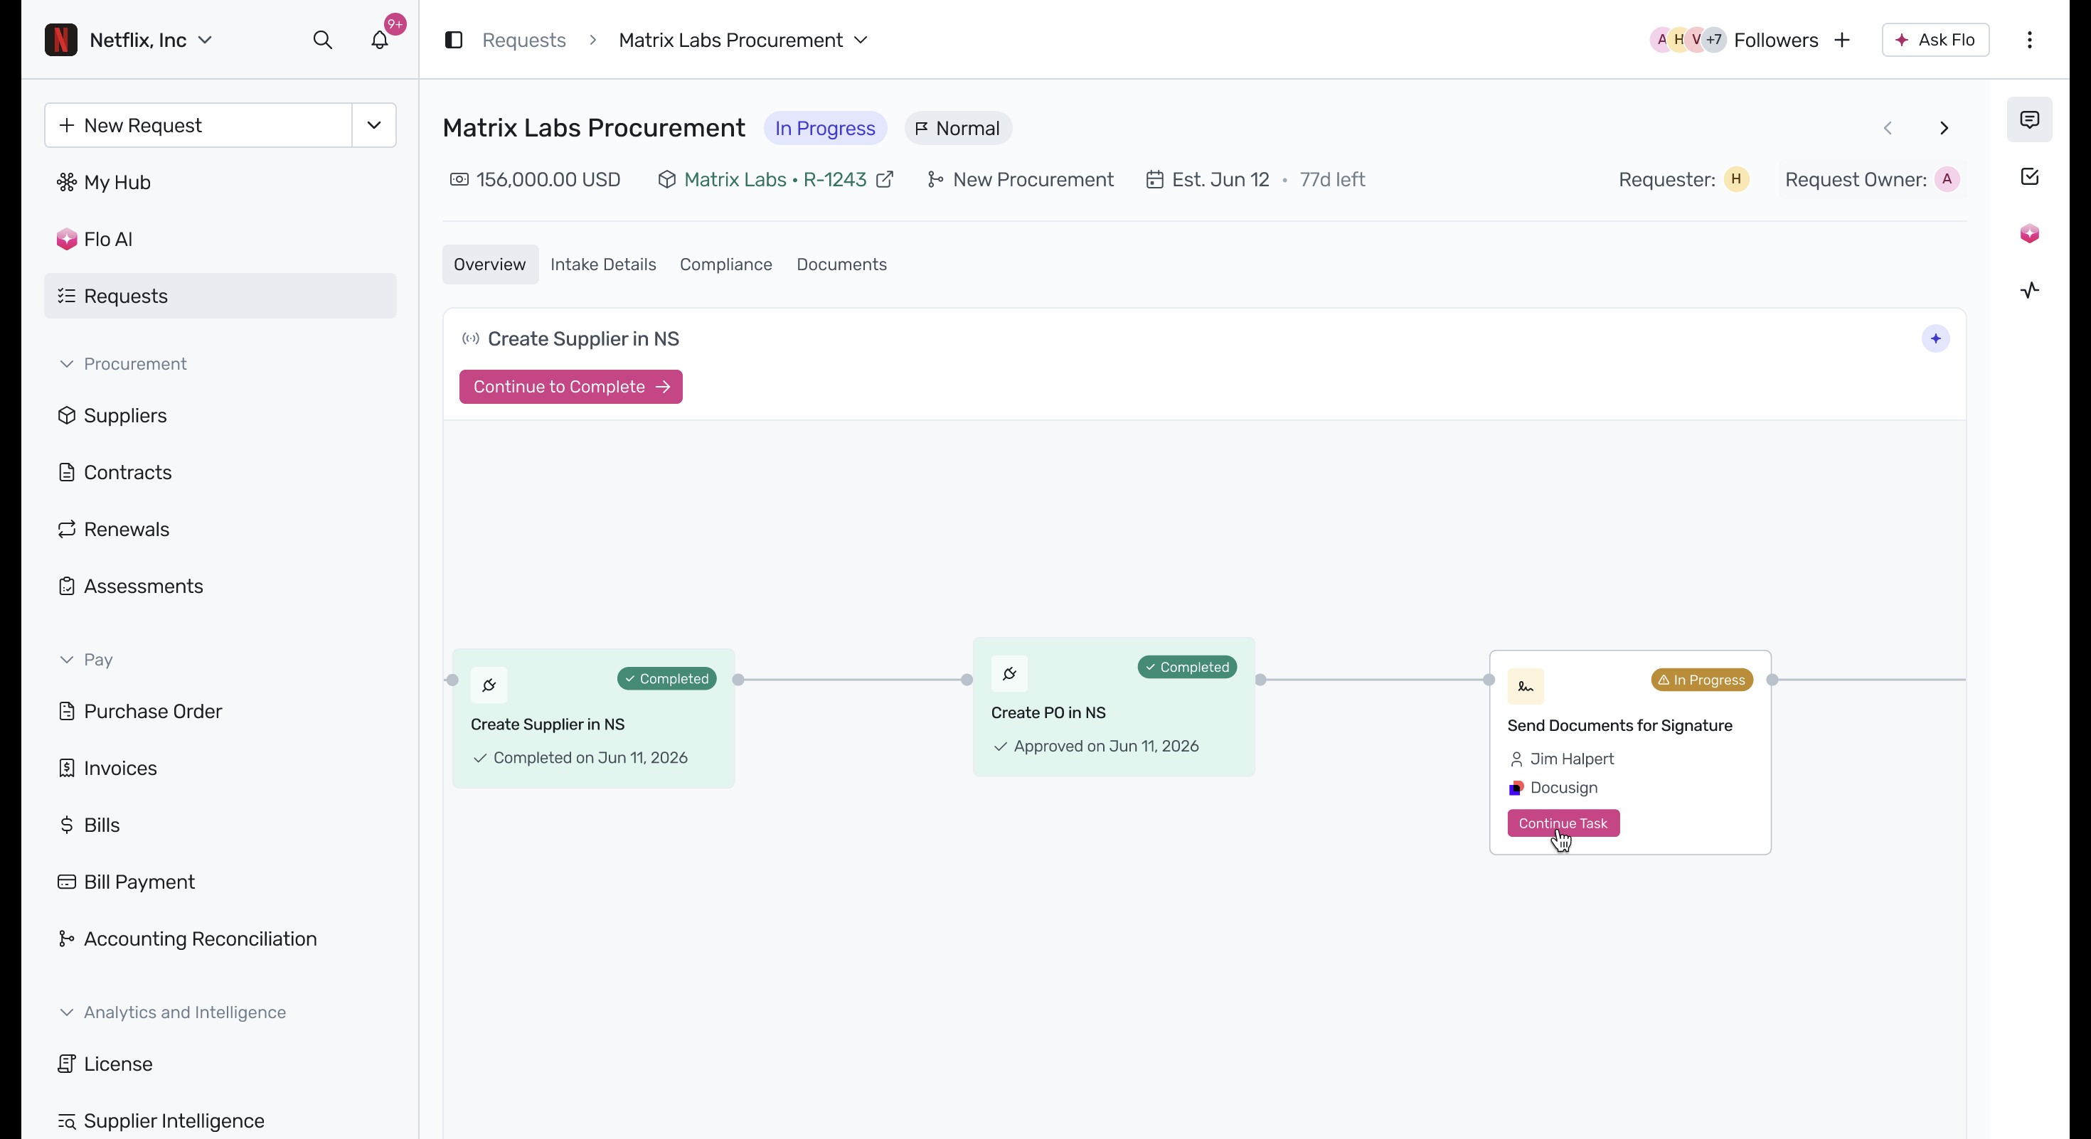Switch to the Documents tab
This screenshot has height=1139, width=2091.
(x=841, y=264)
